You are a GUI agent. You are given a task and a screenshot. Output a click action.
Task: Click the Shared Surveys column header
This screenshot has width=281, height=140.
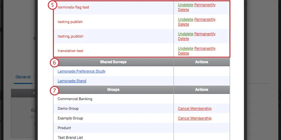pyautogui.click(x=113, y=62)
